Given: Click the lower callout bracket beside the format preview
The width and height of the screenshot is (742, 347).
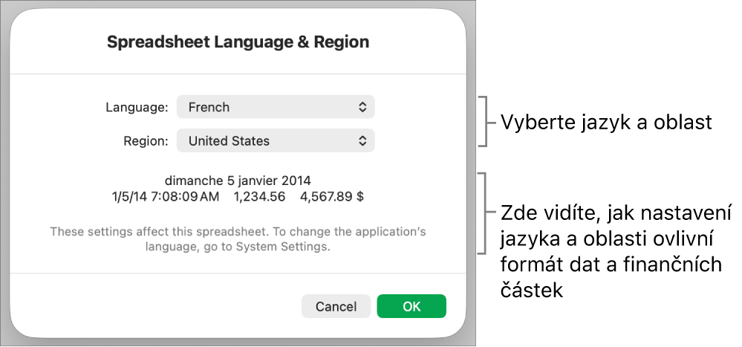Looking at the screenshot, I should (x=485, y=213).
